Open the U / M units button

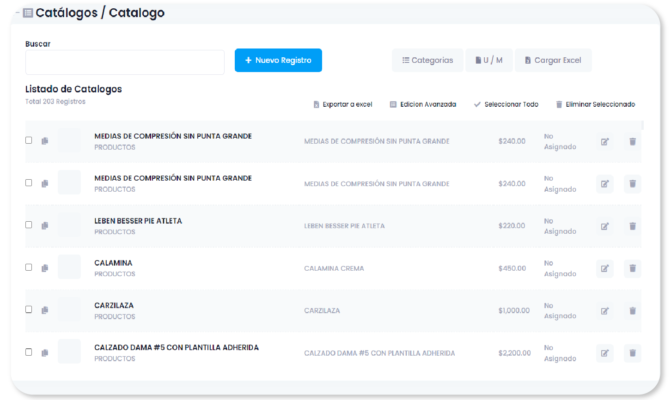click(x=489, y=61)
